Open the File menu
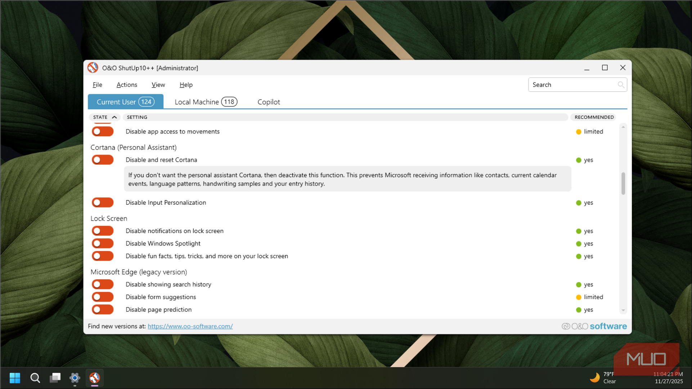This screenshot has width=692, height=389. click(97, 85)
